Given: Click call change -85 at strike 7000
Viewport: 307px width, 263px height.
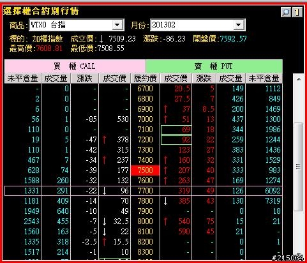Looking at the screenshot, I should 91,119.
